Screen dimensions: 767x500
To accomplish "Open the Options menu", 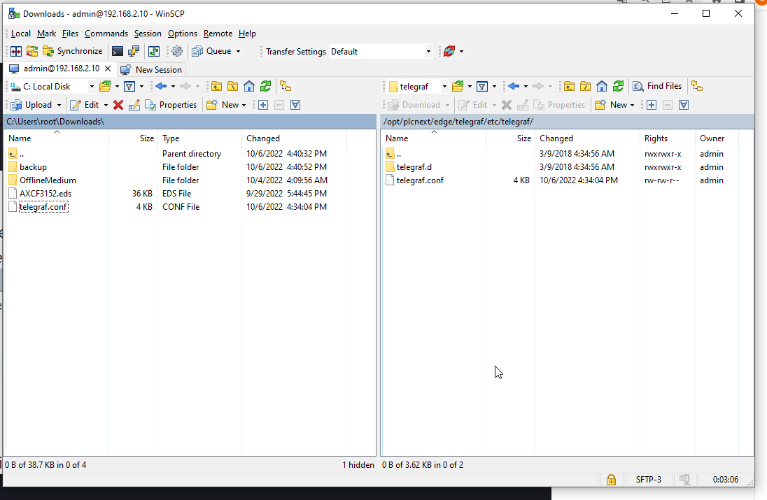I will [x=183, y=34].
